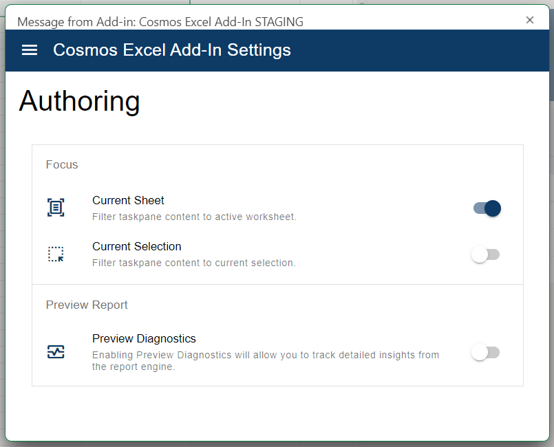554x447 pixels.
Task: Turn on the Preview Diagnostics switch
Action: pyautogui.click(x=485, y=352)
